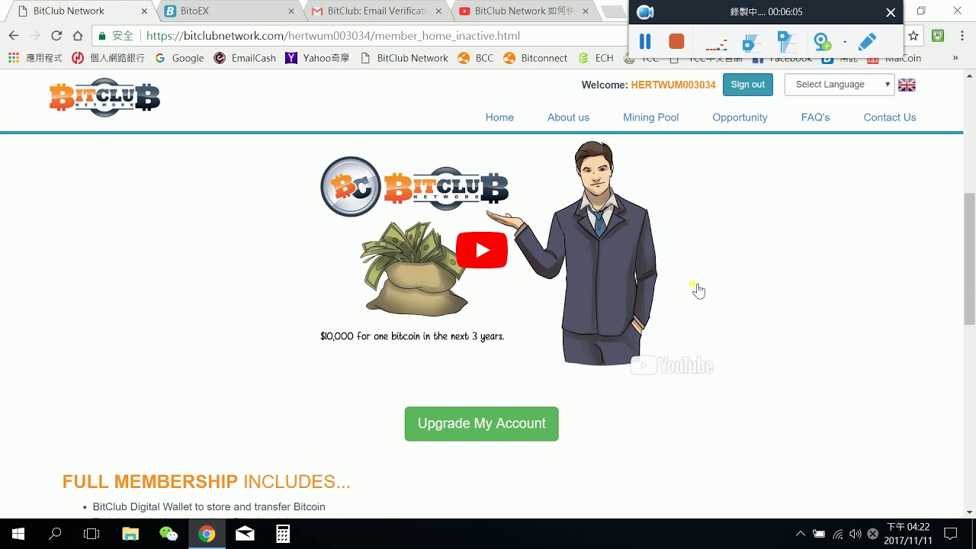Open the apps bookmark shortcut
This screenshot has width=976, height=549.
(35, 58)
